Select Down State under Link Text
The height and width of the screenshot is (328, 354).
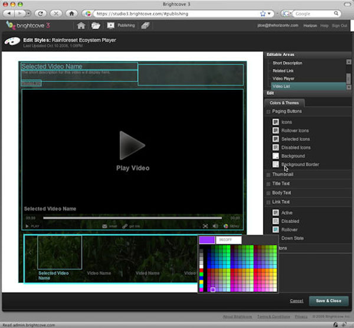click(x=293, y=238)
